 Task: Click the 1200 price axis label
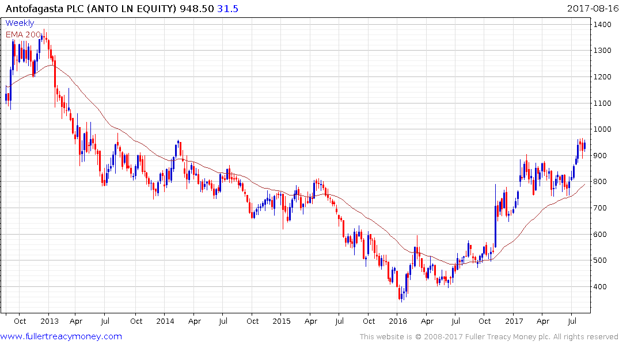602,77
